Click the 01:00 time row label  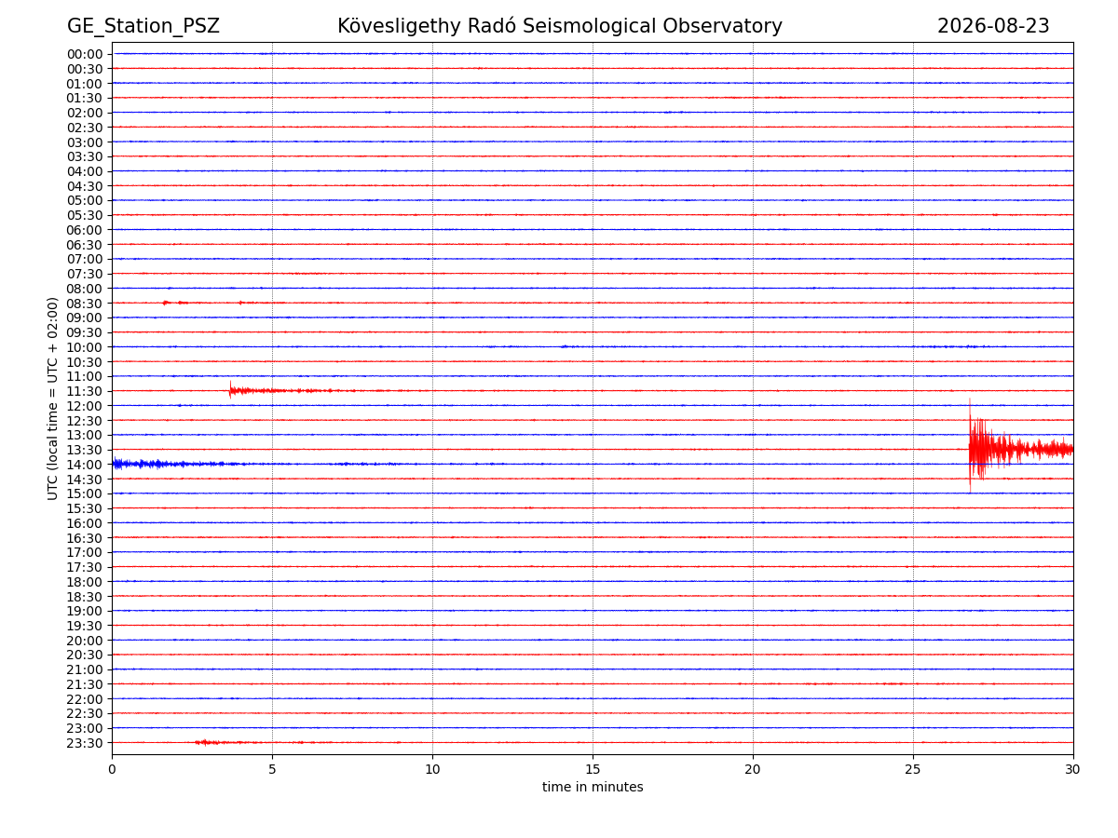[85, 84]
